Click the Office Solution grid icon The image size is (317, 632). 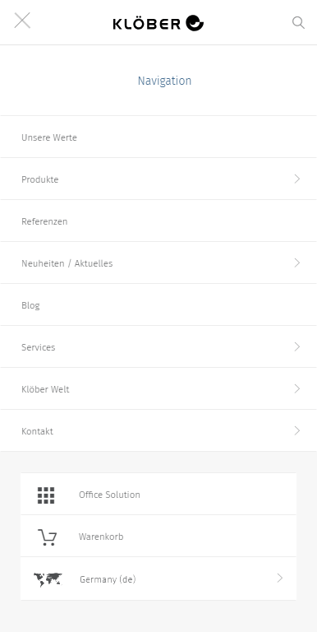point(46,495)
